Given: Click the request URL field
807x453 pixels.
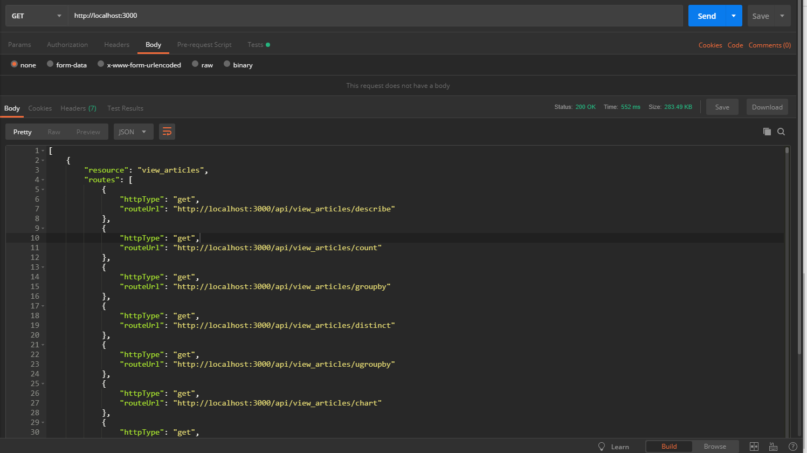Looking at the screenshot, I should point(375,16).
